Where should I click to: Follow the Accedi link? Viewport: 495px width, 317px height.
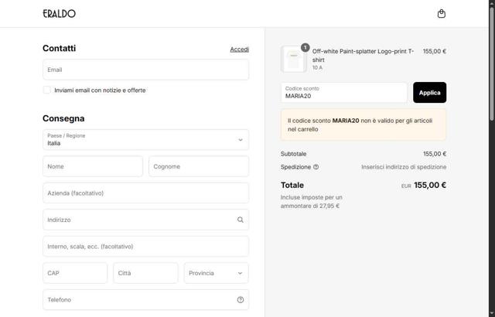239,49
